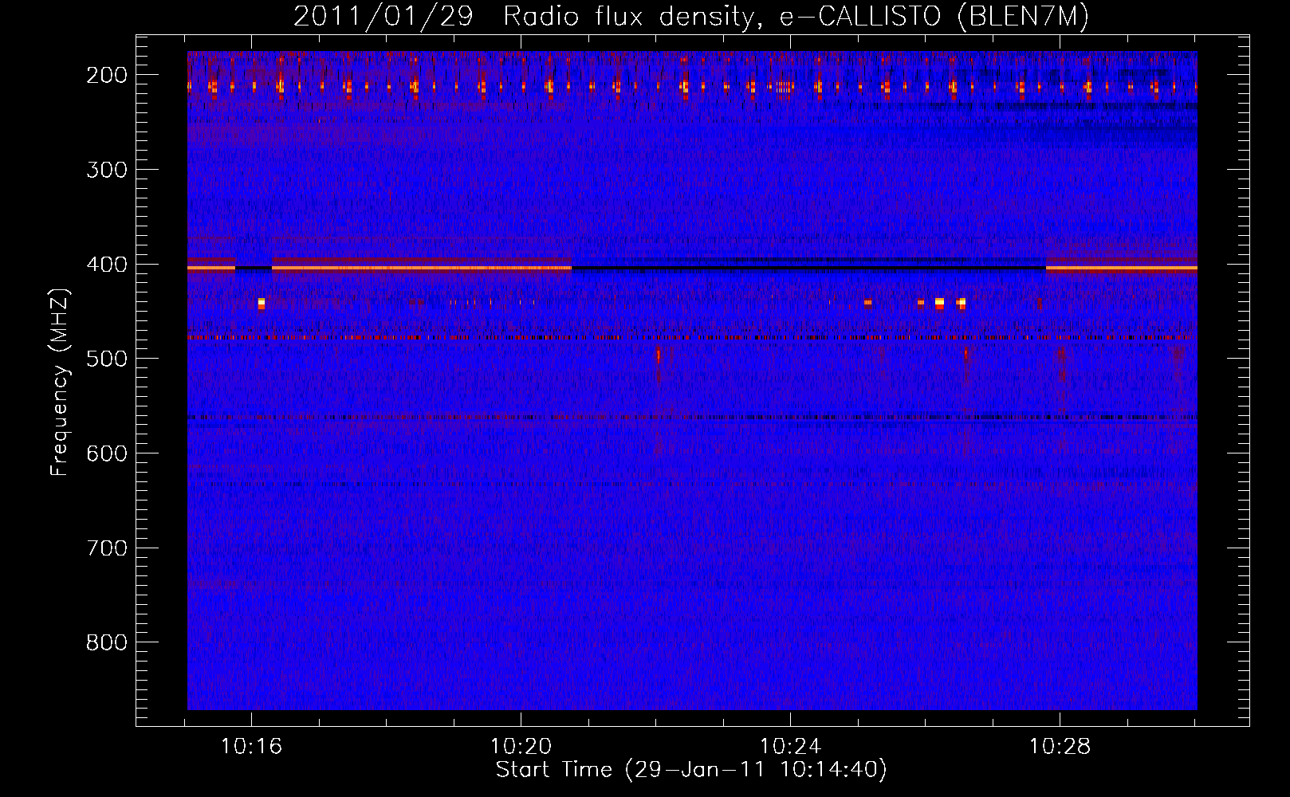Image resolution: width=1290 pixels, height=797 pixels.
Task: Click the 10:16 time tick label
Action: click(252, 747)
